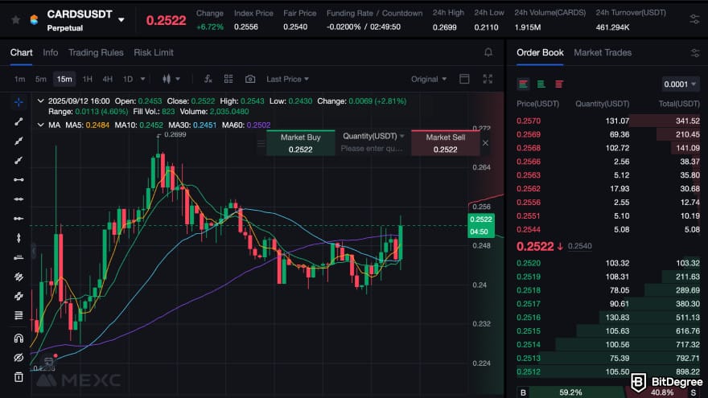Open the Original chart mode dropdown

tap(429, 79)
